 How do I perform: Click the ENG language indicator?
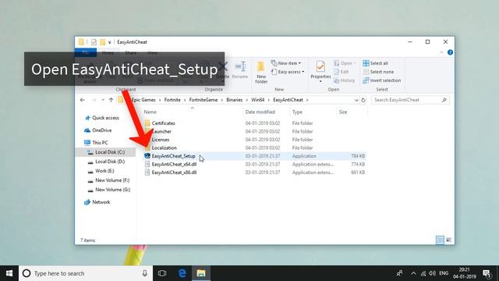[444, 273]
